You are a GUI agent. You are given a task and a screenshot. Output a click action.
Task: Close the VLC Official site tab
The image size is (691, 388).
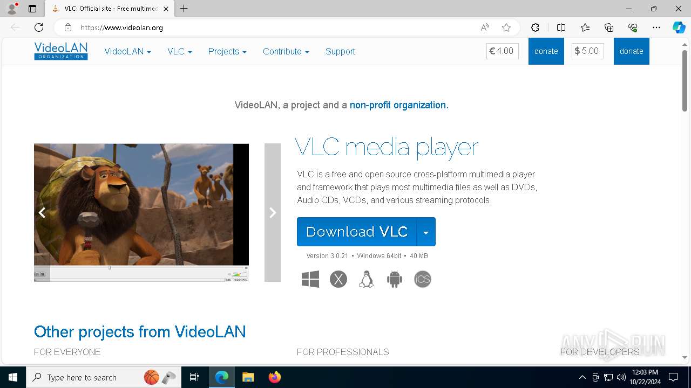[x=166, y=9]
